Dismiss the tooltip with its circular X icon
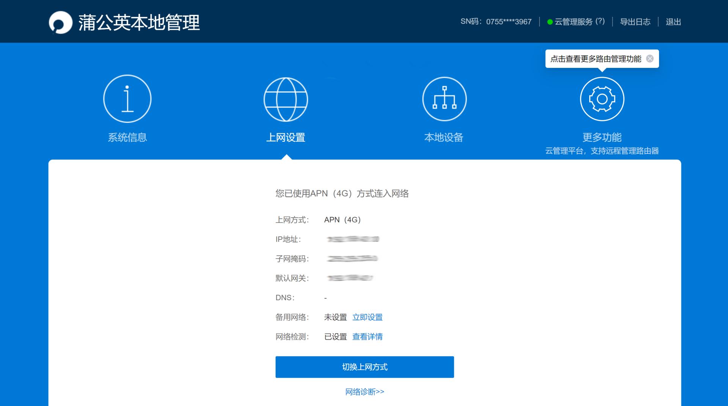The height and width of the screenshot is (406, 728). (x=650, y=58)
